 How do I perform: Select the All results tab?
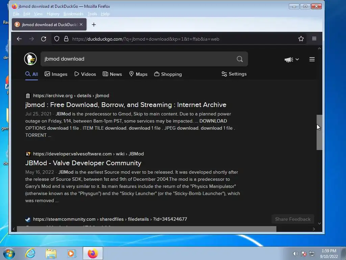31,74
